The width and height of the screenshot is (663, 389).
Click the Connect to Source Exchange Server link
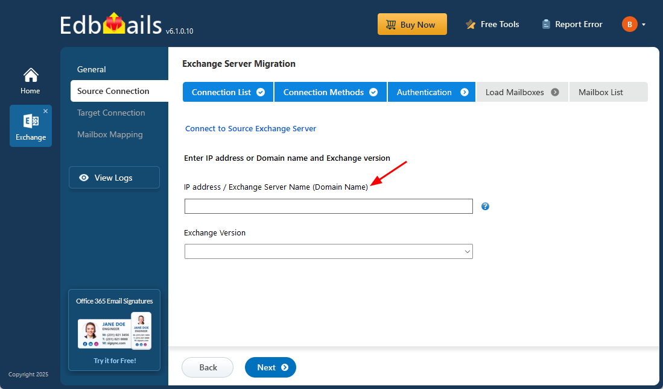(251, 129)
